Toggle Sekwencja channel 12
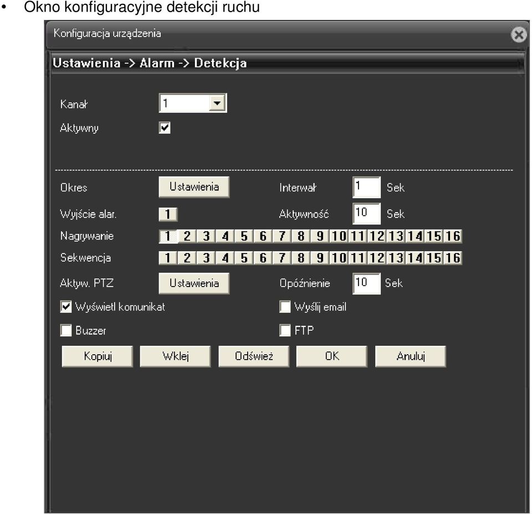 click(377, 258)
